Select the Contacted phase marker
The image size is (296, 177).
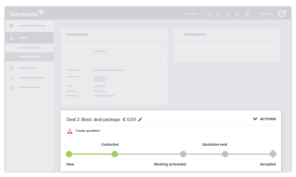(115, 154)
